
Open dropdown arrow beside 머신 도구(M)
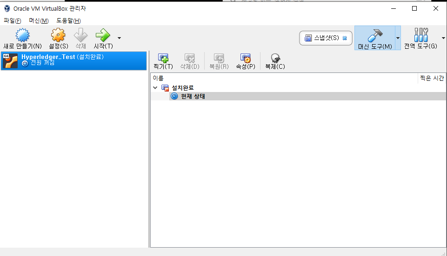point(398,38)
